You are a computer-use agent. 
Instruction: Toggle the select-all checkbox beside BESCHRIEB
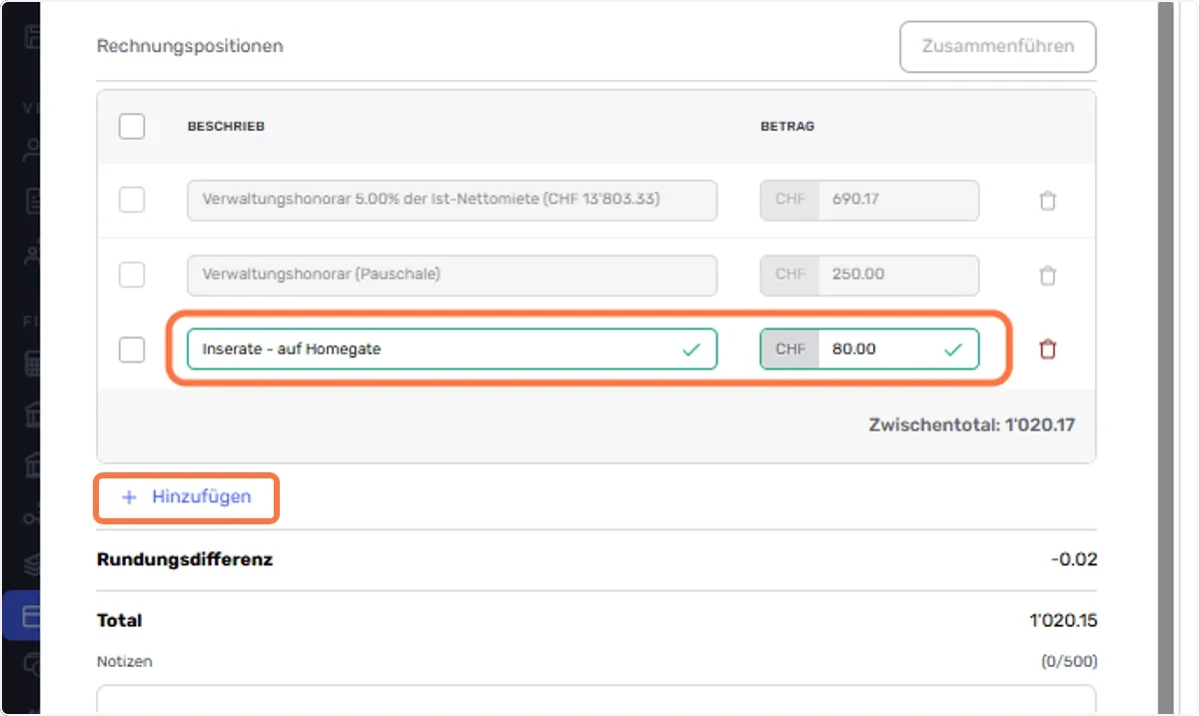tap(132, 127)
